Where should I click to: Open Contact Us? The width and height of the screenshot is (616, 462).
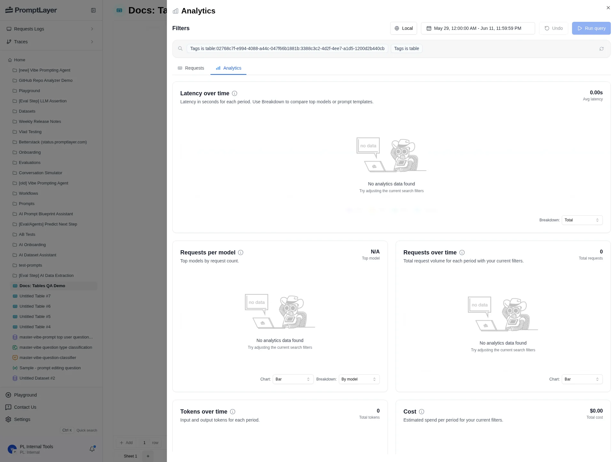[x=25, y=407]
